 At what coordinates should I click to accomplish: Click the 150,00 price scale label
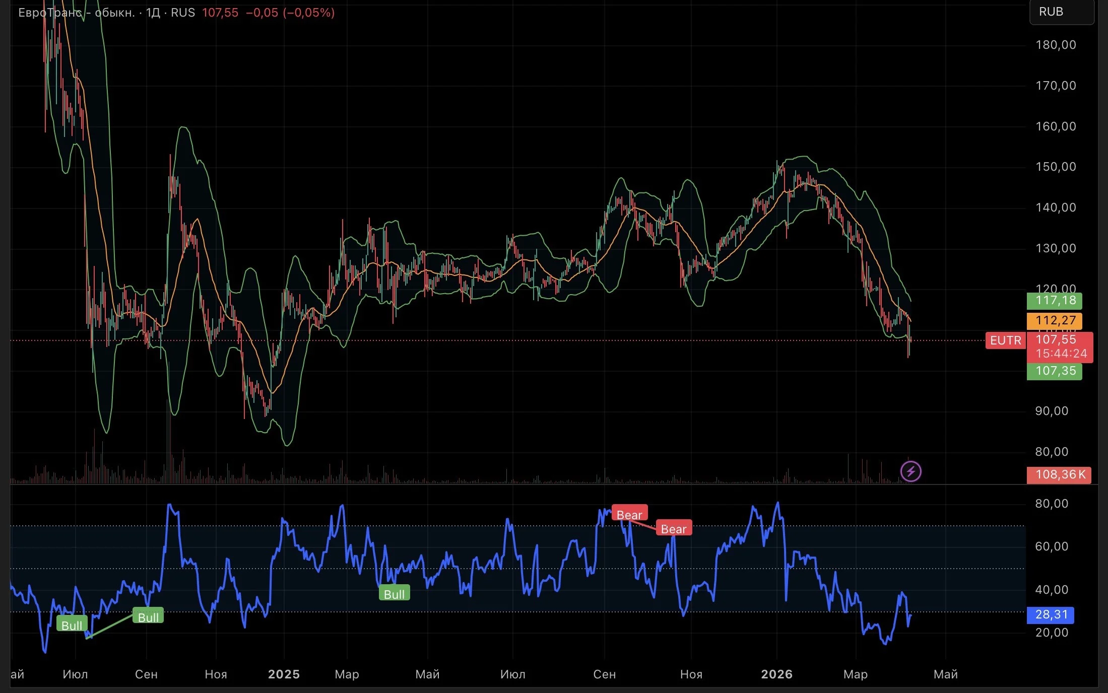click(1056, 167)
